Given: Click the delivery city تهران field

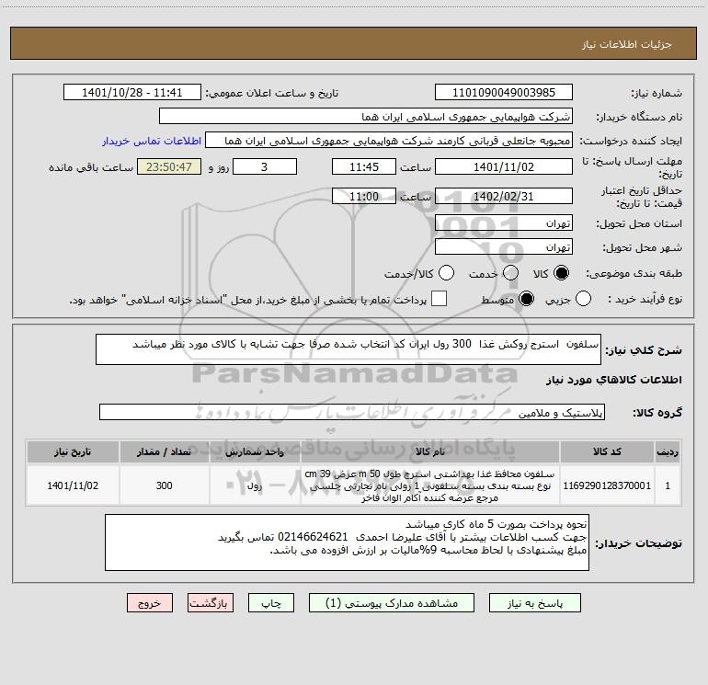Looking at the screenshot, I should 504,247.
